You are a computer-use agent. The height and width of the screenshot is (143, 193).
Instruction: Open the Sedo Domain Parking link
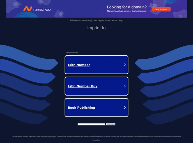[x=50, y=137]
